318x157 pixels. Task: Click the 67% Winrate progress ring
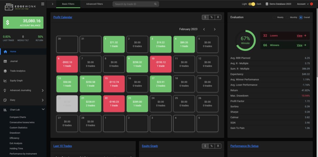click(x=245, y=40)
